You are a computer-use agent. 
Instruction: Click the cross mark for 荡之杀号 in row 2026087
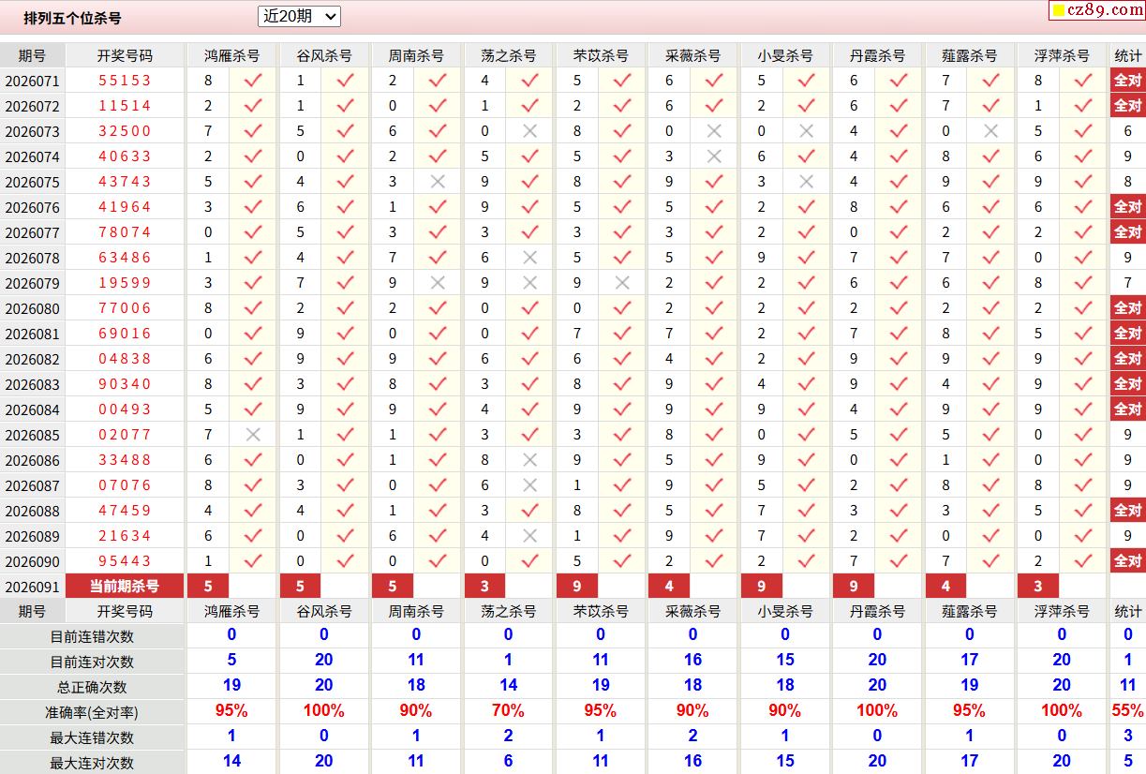coord(529,485)
